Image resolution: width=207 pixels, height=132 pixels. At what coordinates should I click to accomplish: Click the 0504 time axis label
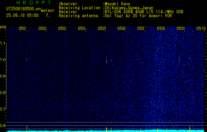82,28
